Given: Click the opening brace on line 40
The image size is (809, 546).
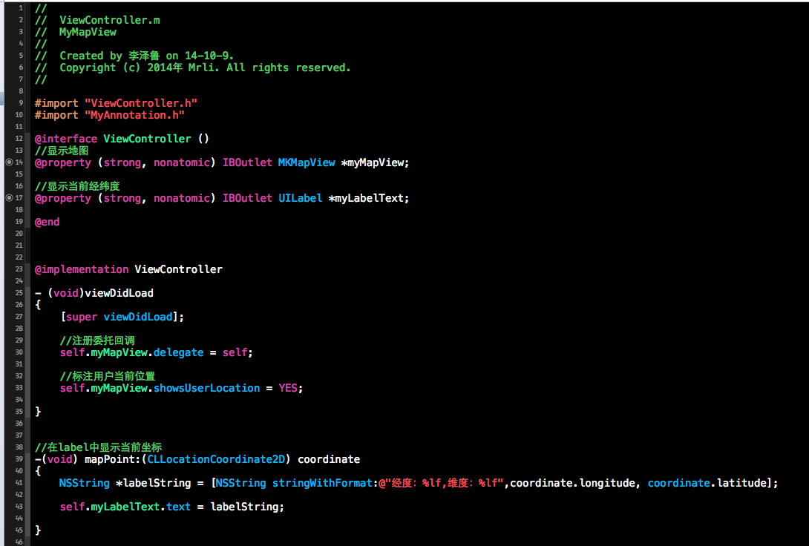Looking at the screenshot, I should click(x=38, y=471).
